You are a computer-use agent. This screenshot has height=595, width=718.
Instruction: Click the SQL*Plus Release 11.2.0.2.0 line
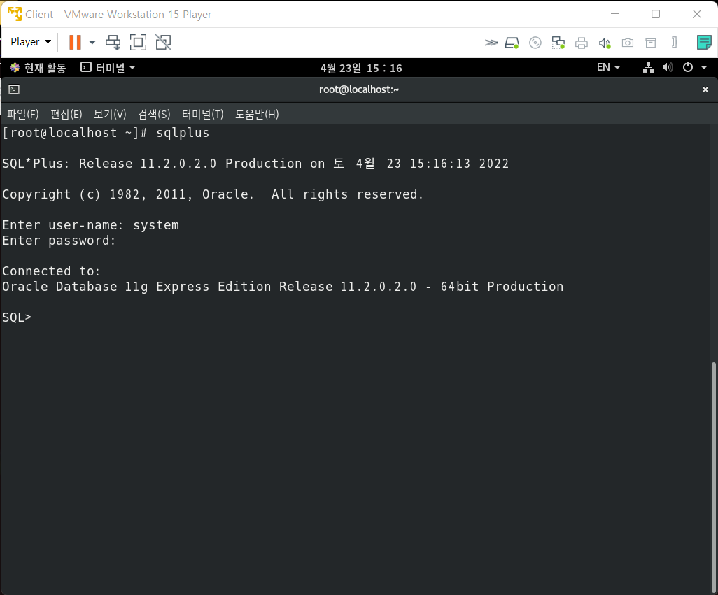(x=255, y=164)
